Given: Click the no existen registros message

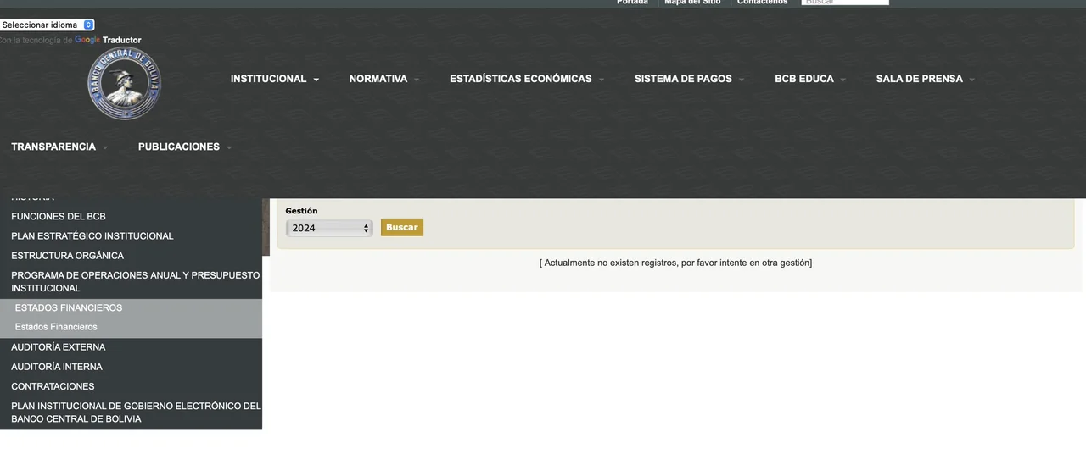Looking at the screenshot, I should click(x=675, y=263).
